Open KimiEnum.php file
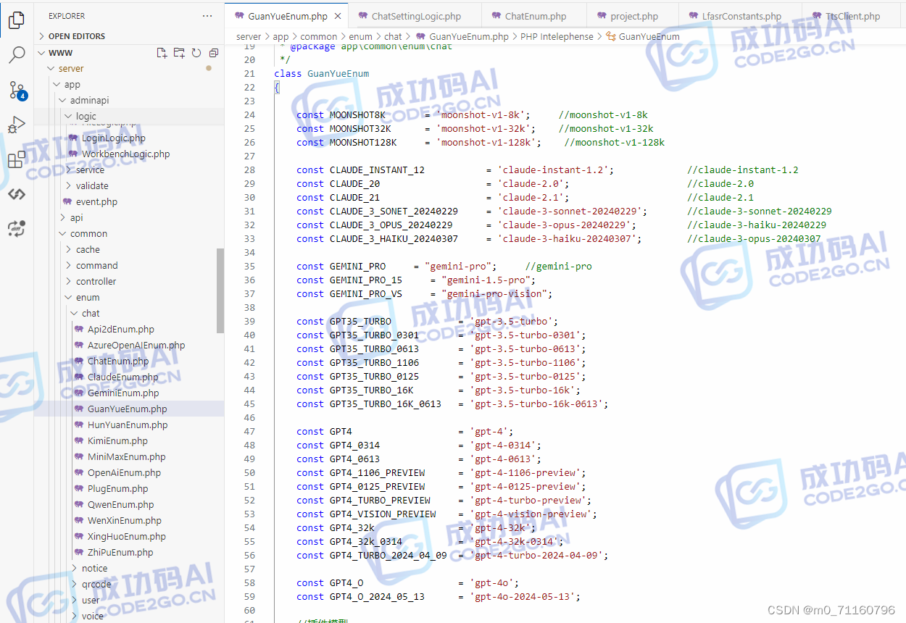The width and height of the screenshot is (906, 623). 117,441
